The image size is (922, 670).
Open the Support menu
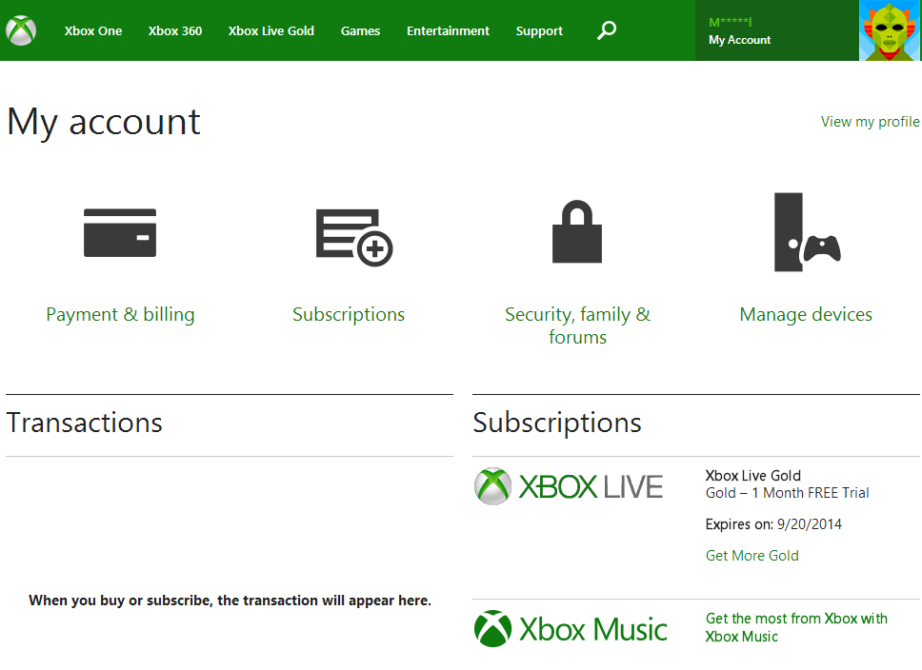[539, 30]
